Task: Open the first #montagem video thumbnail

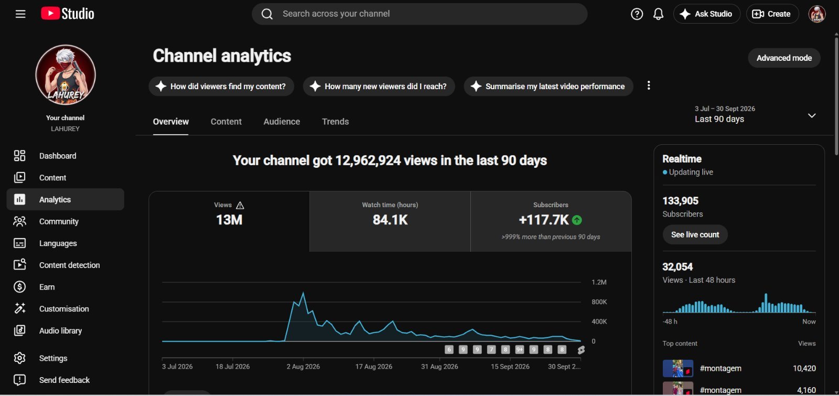Action: point(678,368)
